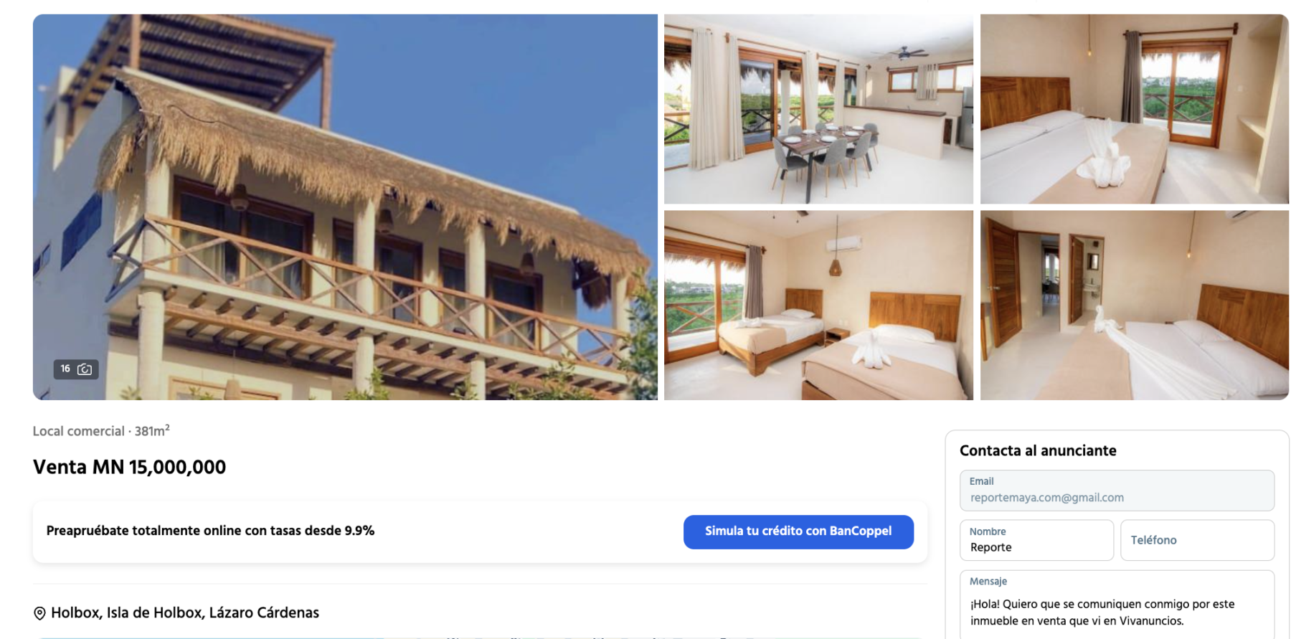1291x639 pixels.
Task: View the dining room photo thumbnail
Action: tap(818, 109)
